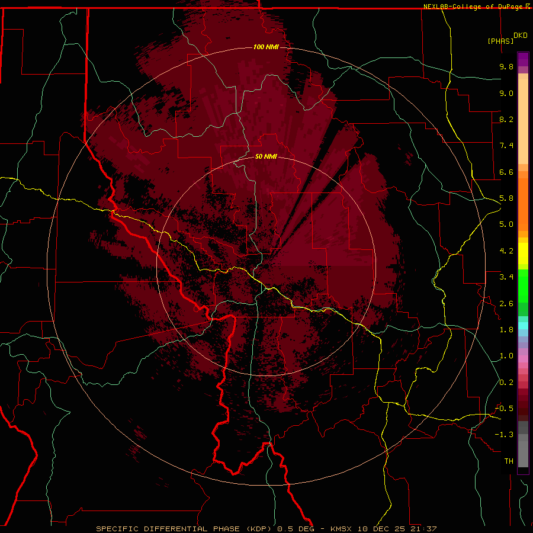Click the 1.0 scale value
The image size is (533, 533).
point(506,356)
